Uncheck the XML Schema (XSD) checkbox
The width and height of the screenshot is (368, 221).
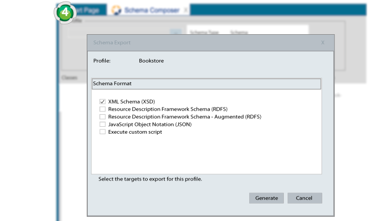pyautogui.click(x=103, y=102)
